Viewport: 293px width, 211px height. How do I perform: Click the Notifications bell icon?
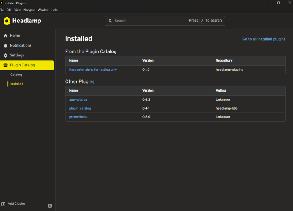click(5, 45)
